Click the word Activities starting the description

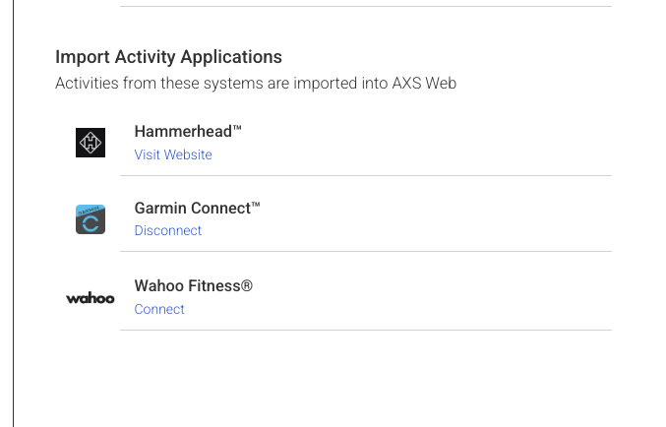pyautogui.click(x=86, y=84)
